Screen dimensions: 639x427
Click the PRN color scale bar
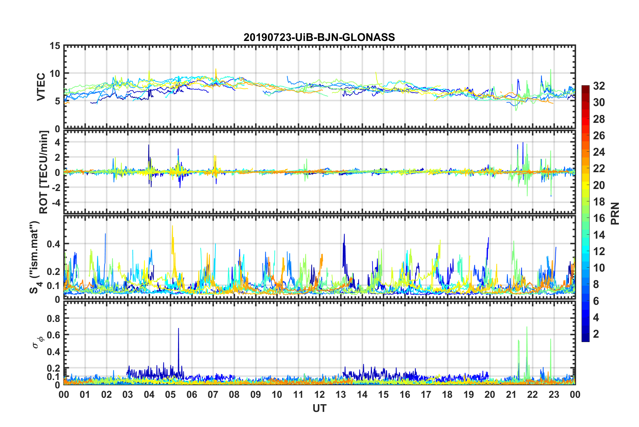pos(585,213)
